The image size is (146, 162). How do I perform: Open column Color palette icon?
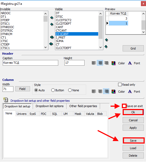[114, 92]
